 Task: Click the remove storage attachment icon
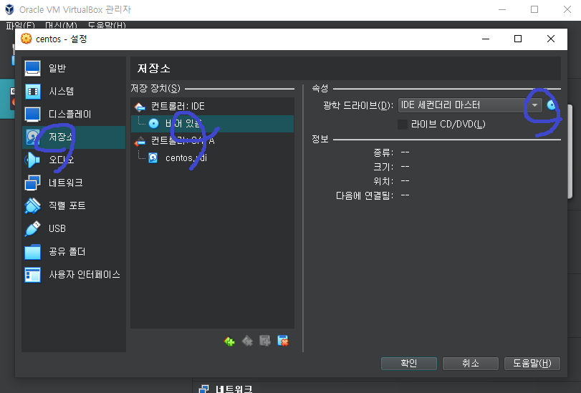pos(283,341)
